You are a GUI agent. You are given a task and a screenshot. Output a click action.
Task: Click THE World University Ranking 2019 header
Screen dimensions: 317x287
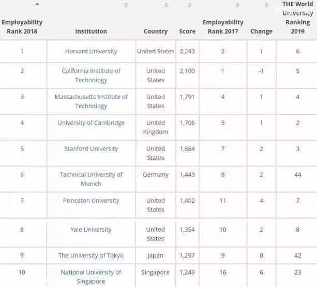297,18
